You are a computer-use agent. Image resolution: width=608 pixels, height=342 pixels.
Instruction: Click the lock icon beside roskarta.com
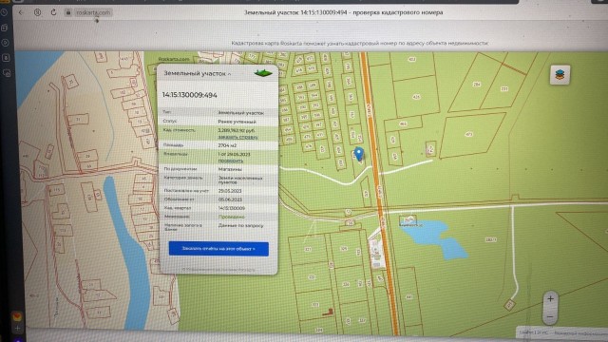(x=67, y=12)
